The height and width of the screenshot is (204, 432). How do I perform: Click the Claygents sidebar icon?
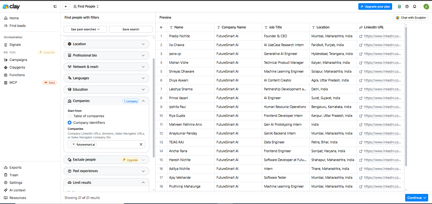click(x=6, y=67)
